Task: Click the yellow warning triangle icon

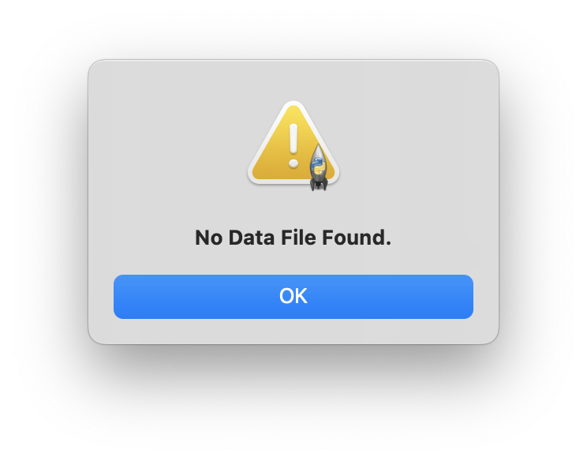Action: tap(293, 144)
